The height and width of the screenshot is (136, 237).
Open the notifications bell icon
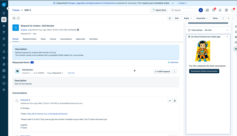(x=220, y=10)
